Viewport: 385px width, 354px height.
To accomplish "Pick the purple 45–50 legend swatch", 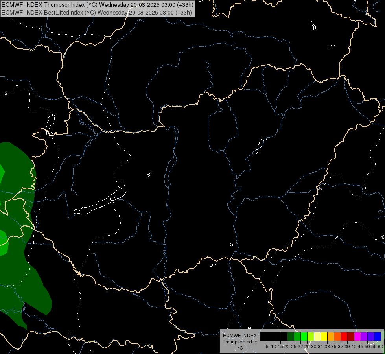I will click(364, 336).
